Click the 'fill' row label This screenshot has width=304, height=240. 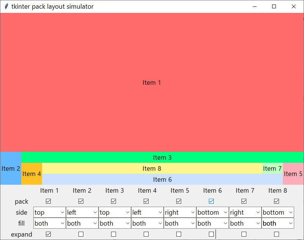click(x=22, y=223)
